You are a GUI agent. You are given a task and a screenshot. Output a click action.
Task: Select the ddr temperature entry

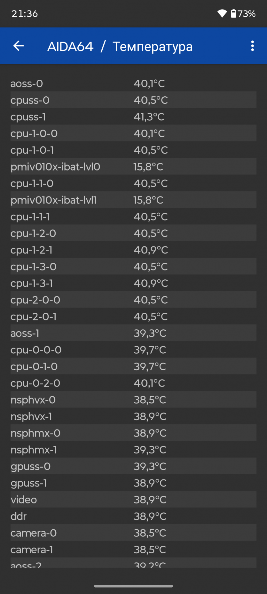(x=133, y=516)
